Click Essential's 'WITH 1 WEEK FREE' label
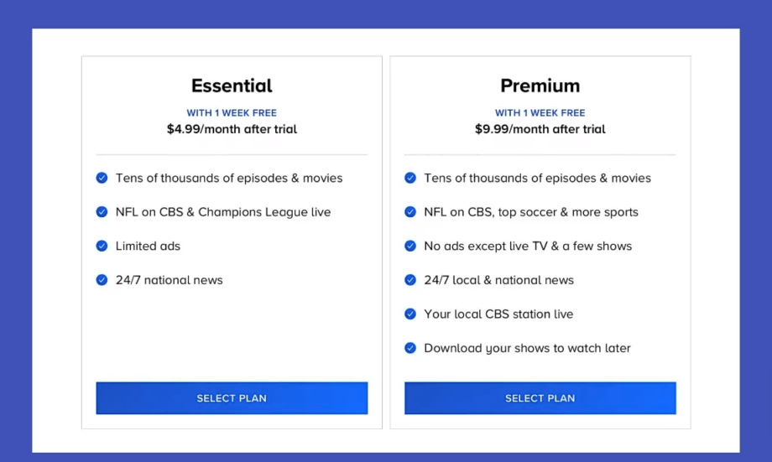 pyautogui.click(x=232, y=112)
